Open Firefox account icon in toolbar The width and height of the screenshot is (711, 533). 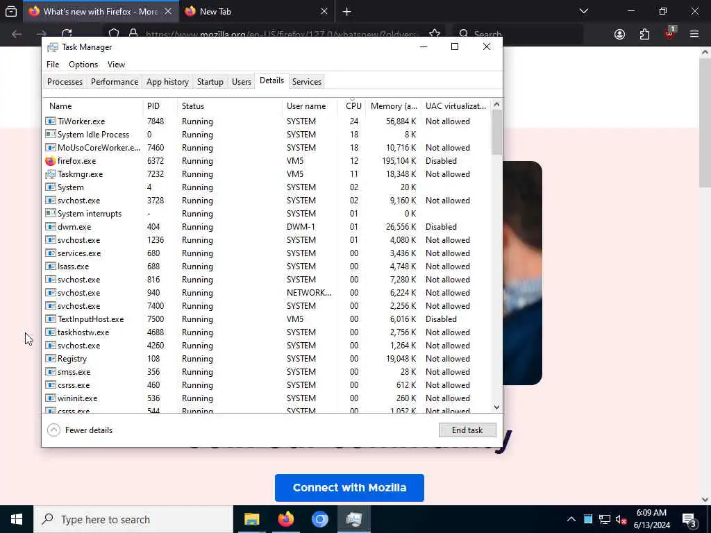point(619,35)
